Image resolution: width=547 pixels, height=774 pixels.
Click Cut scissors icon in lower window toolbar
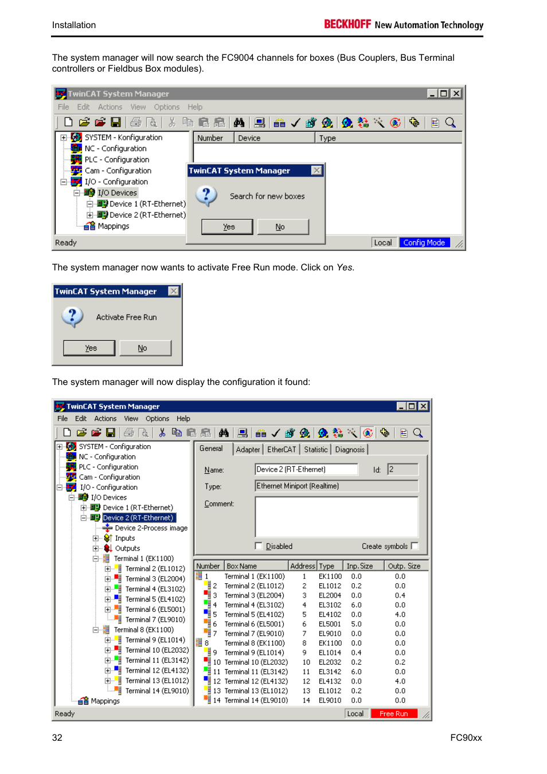[x=162, y=433]
